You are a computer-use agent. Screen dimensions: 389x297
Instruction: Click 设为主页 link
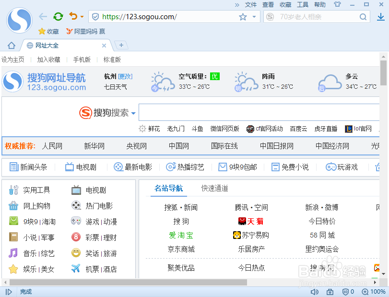point(13,59)
